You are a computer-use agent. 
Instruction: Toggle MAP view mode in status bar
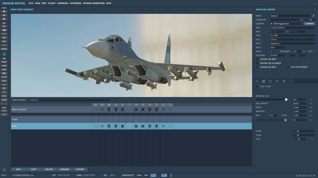(139, 175)
